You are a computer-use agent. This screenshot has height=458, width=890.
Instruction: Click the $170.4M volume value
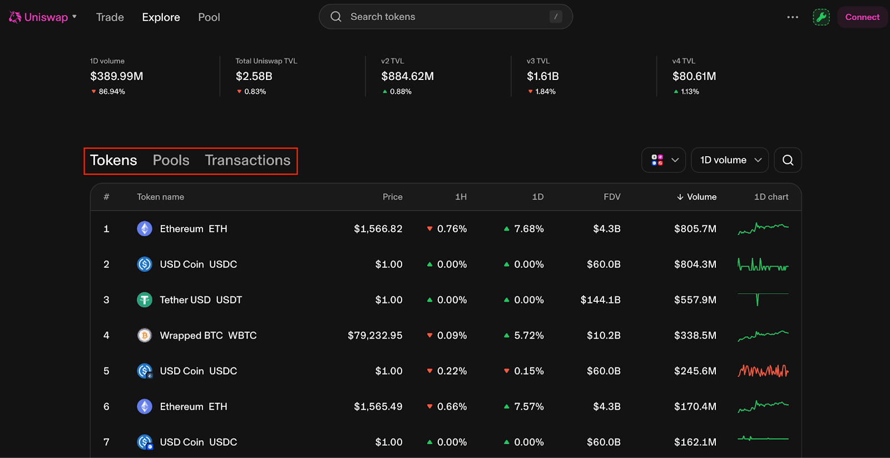pos(695,406)
